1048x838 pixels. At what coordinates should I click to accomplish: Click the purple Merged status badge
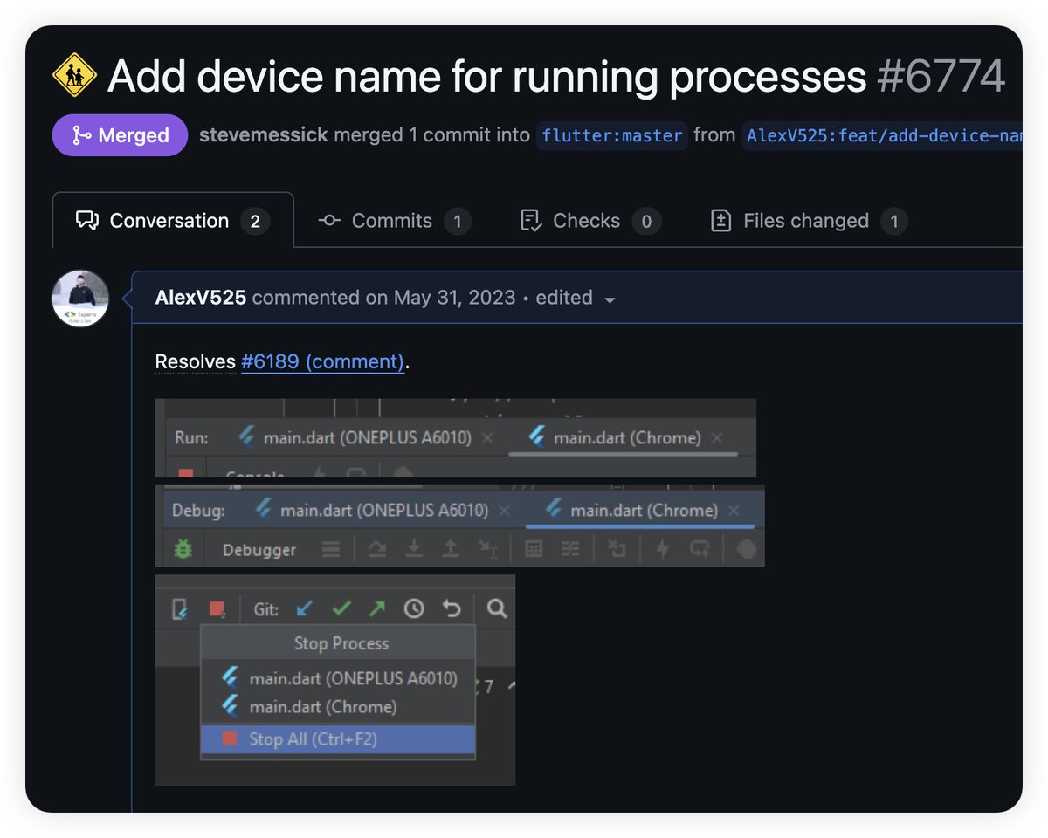(121, 135)
